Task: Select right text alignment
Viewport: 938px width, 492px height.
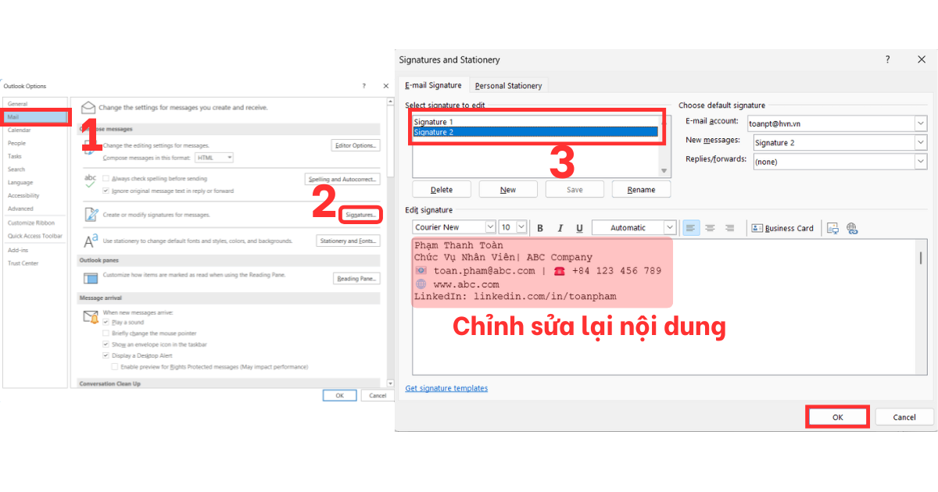Action: tap(729, 227)
